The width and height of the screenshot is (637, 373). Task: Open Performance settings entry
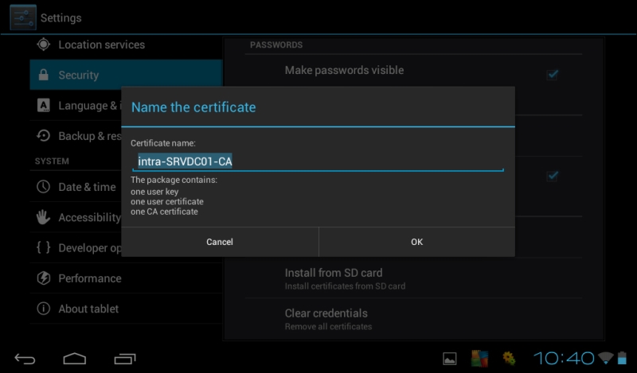[x=126, y=278]
